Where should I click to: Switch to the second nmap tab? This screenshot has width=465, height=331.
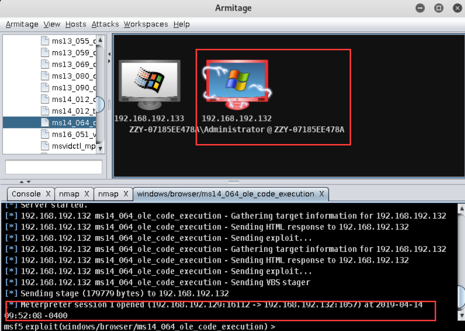pos(108,194)
